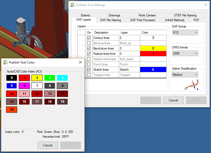Pick ACI color 12 swatch

pos(37,94)
